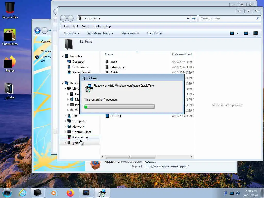Click the right scroll arrow of the file list

(x=191, y=157)
